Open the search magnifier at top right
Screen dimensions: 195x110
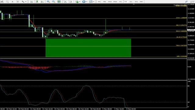[x=186, y=2]
